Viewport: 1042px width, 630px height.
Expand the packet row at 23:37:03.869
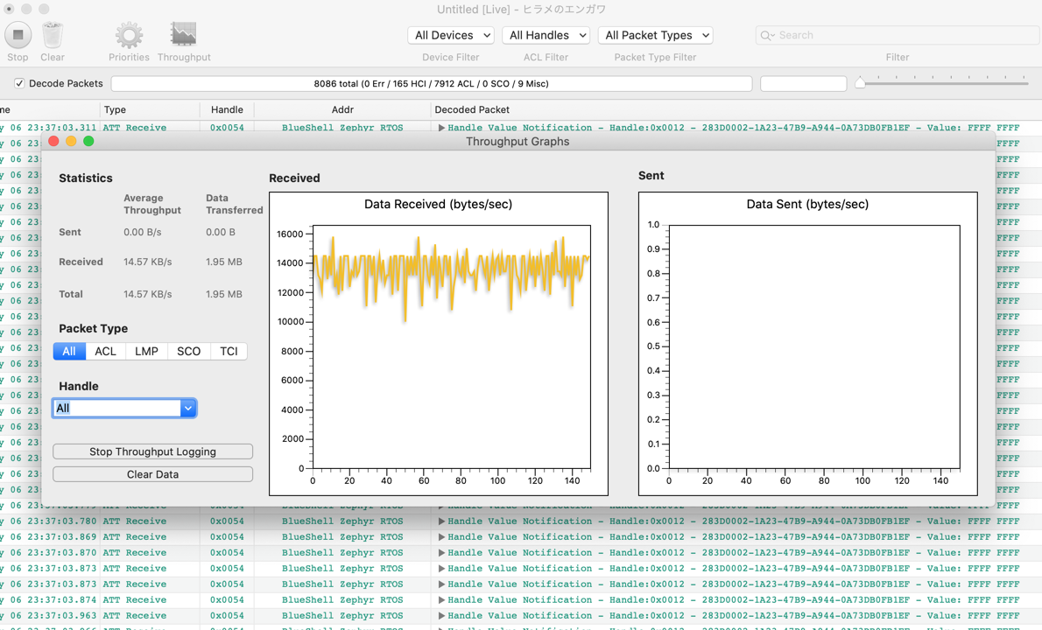tap(441, 537)
